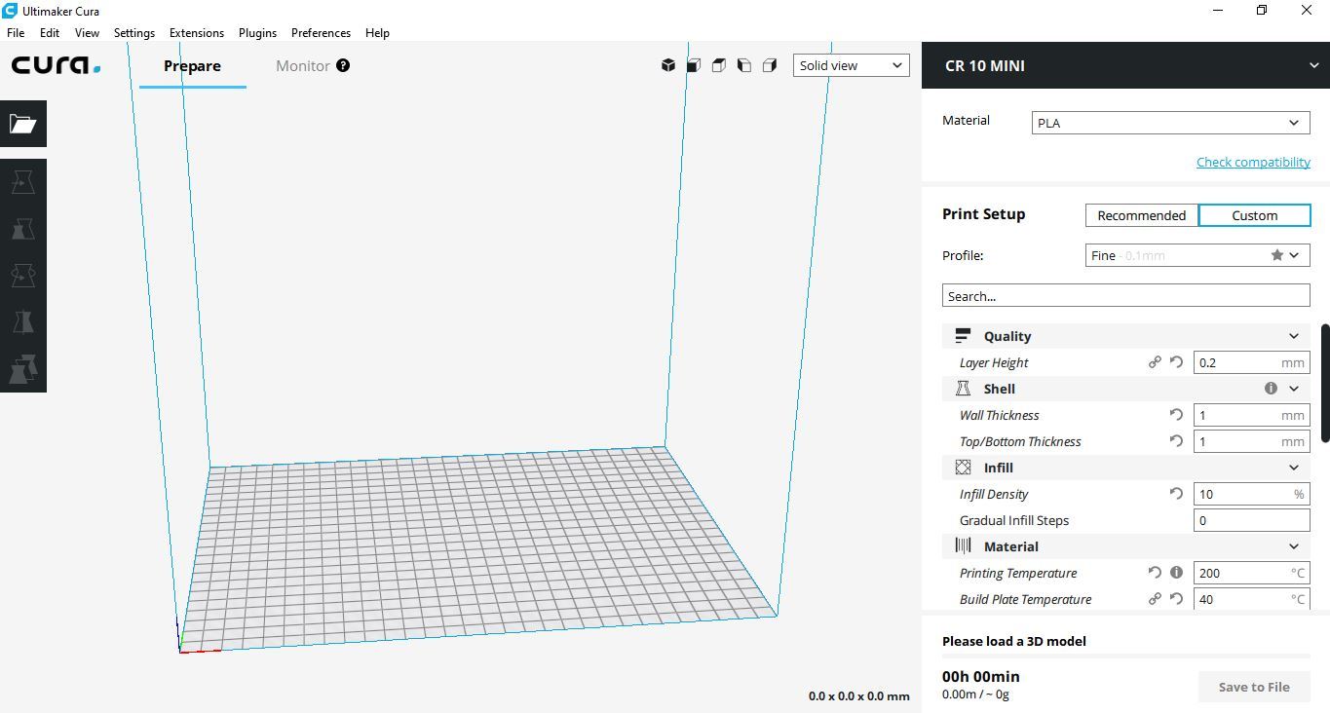Select the Custom print setup mode

(x=1254, y=215)
